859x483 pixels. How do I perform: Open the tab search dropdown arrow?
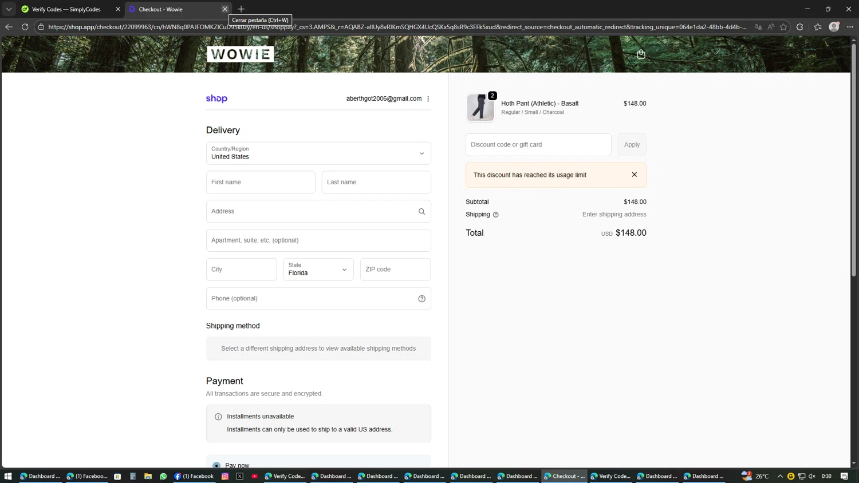pos(9,9)
